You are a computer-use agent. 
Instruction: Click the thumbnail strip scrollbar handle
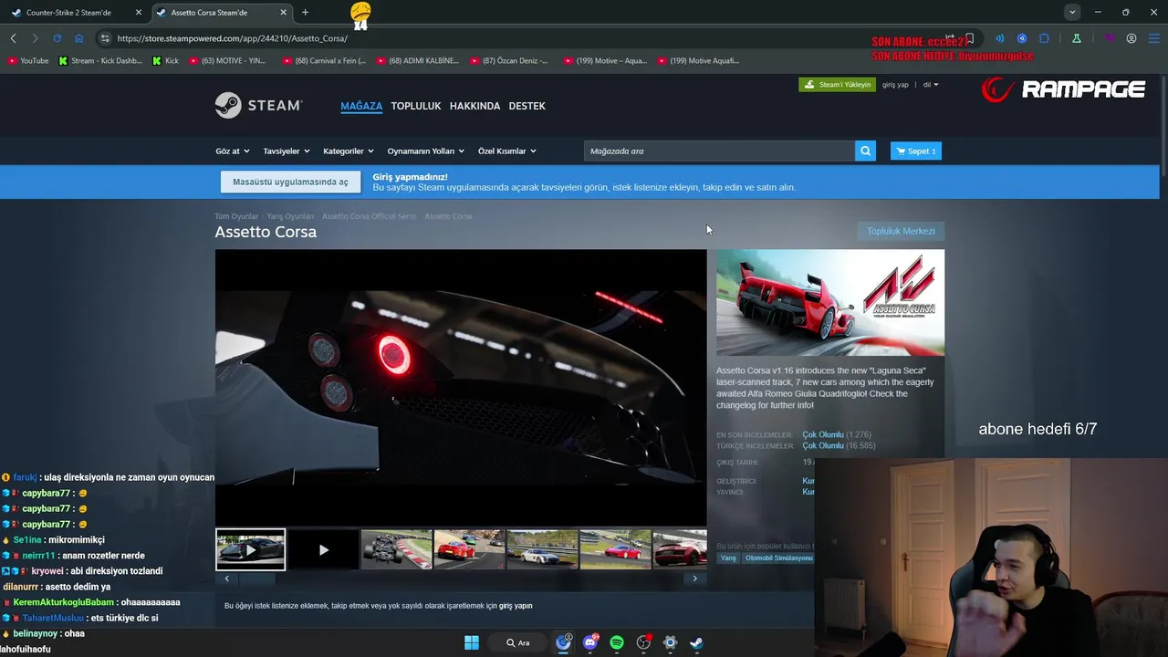click(256, 579)
